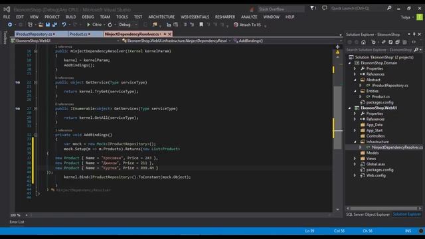
Task: Open the ARCHITECTURE menu
Action: [x=161, y=17]
